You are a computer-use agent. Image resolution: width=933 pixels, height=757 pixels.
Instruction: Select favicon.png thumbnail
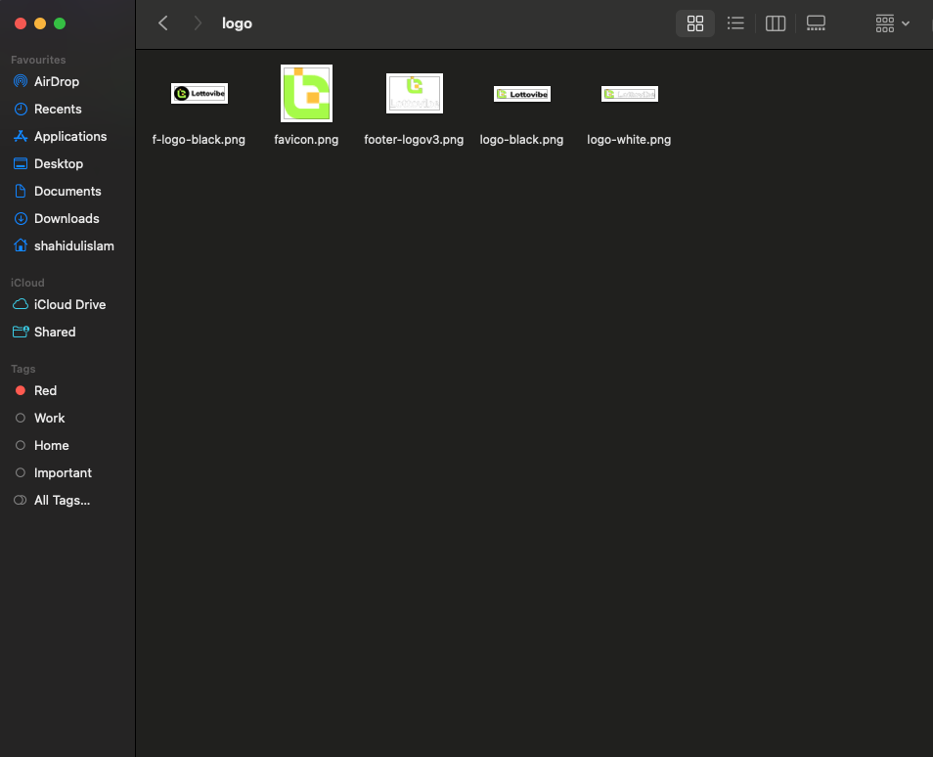point(306,94)
